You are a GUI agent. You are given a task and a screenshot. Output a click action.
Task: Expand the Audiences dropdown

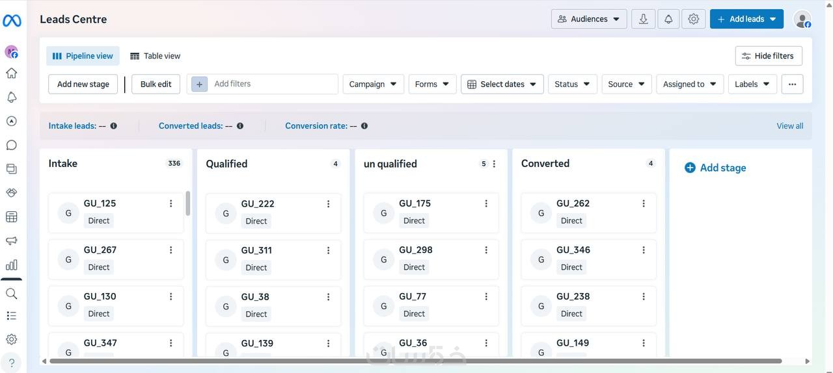click(x=589, y=19)
